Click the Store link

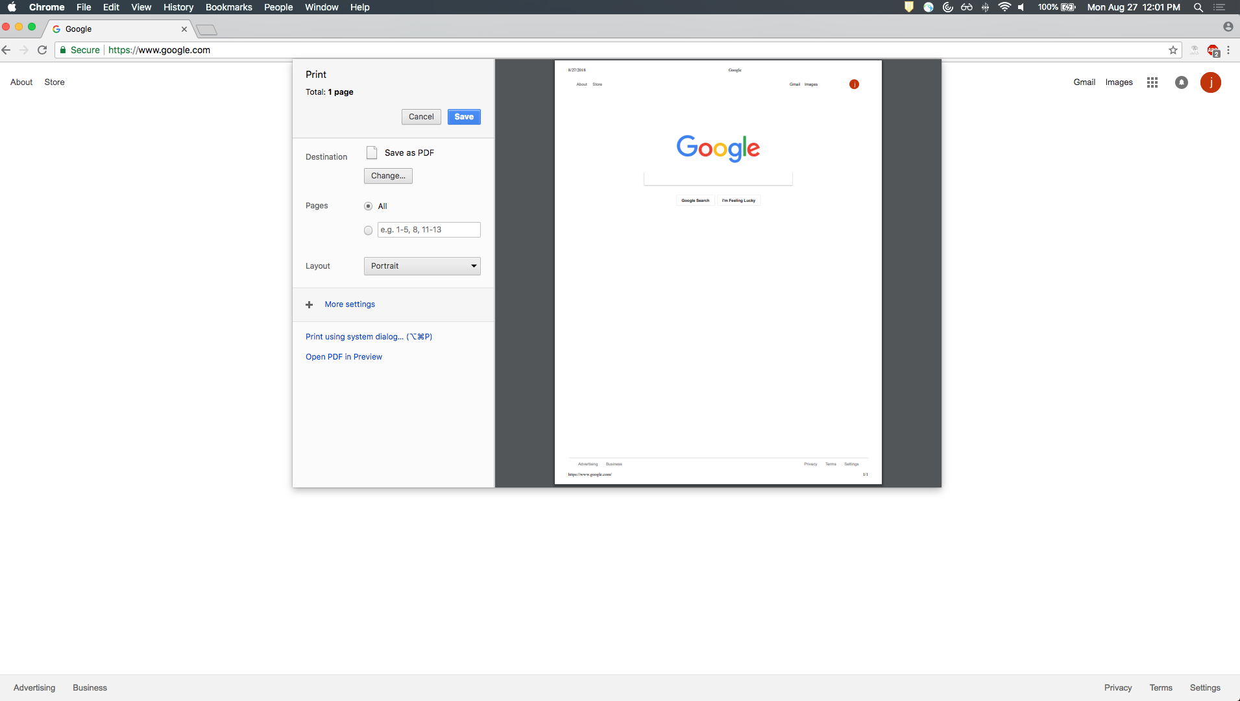click(x=55, y=82)
